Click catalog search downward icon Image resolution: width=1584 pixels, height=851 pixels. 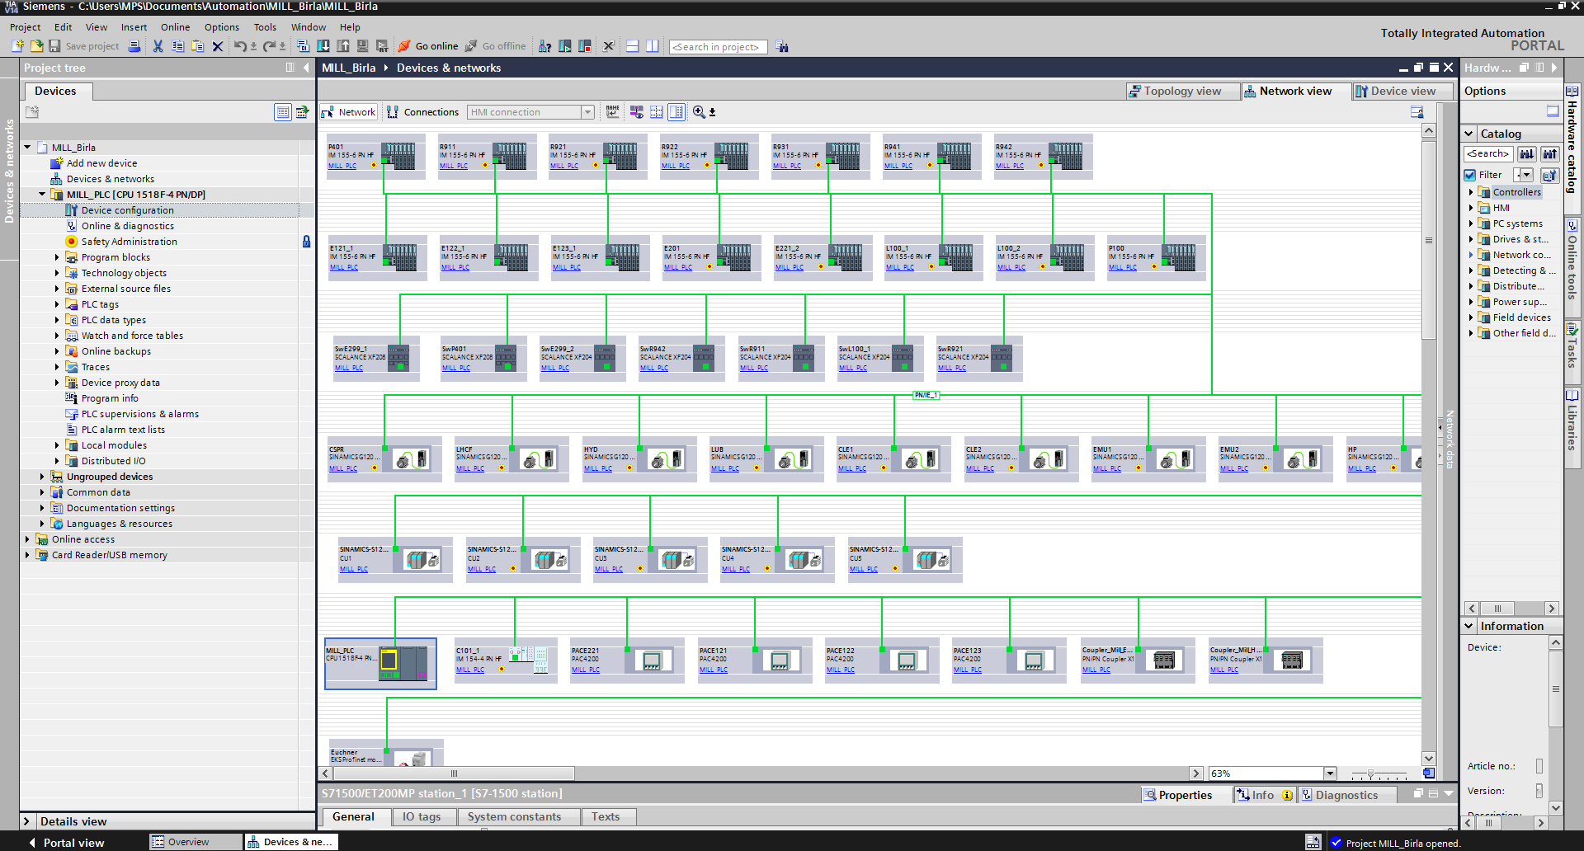(x=1527, y=153)
